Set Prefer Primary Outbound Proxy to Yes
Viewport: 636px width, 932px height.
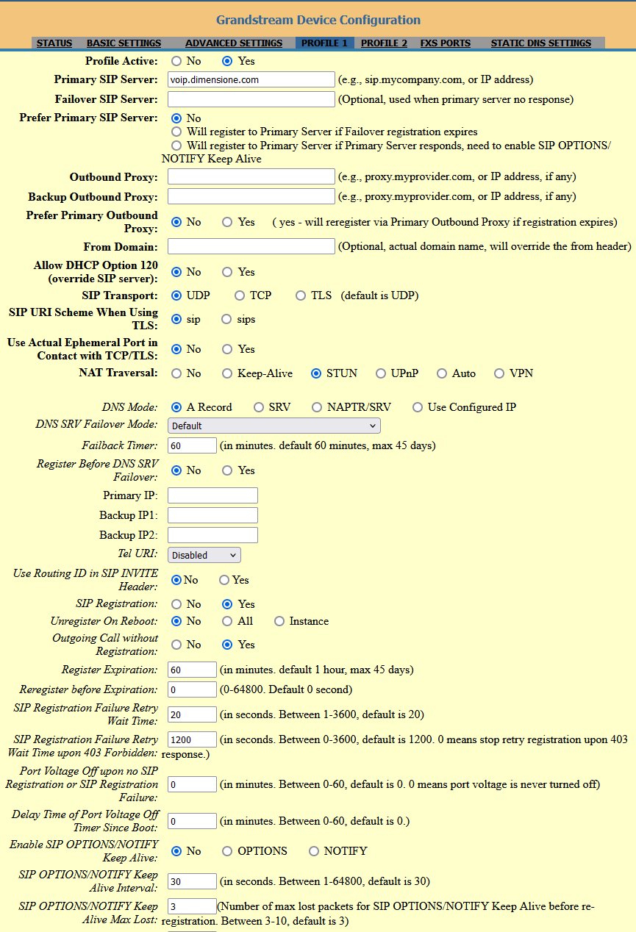click(x=228, y=221)
